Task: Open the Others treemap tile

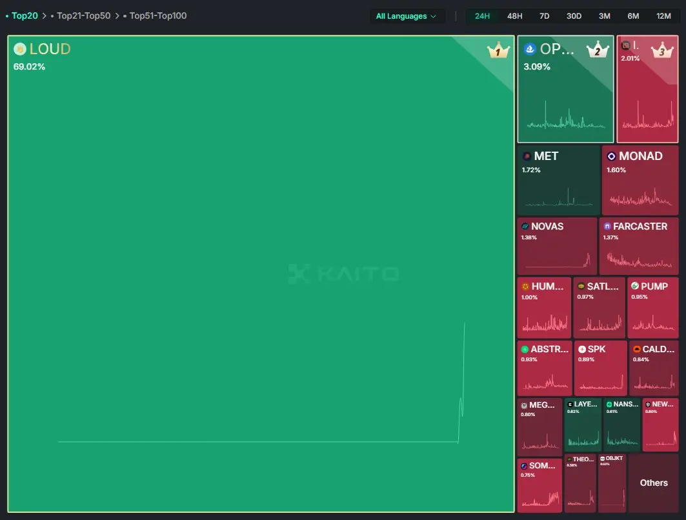Action: coord(654,483)
